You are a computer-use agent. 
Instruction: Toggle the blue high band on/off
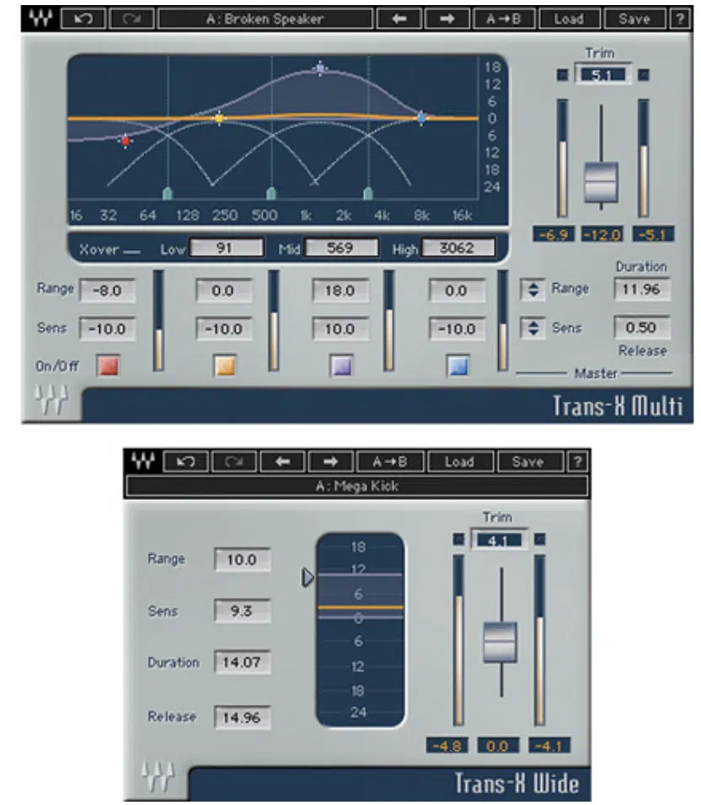tap(458, 366)
